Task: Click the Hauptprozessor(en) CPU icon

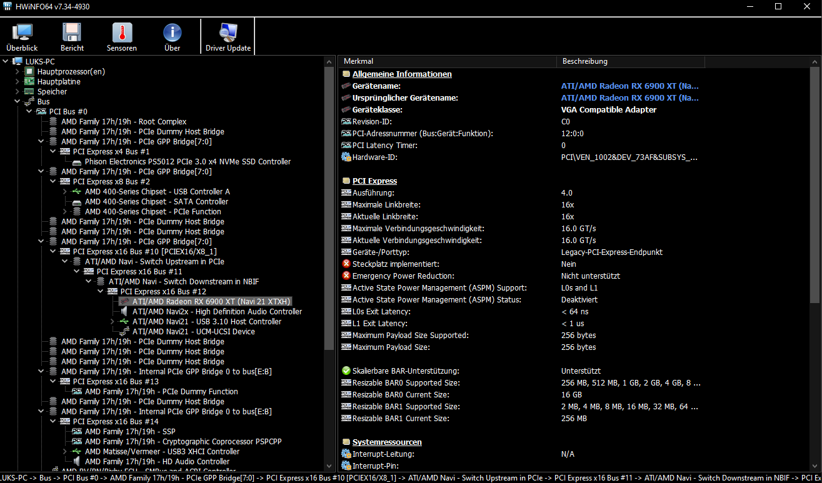Action: [30, 72]
